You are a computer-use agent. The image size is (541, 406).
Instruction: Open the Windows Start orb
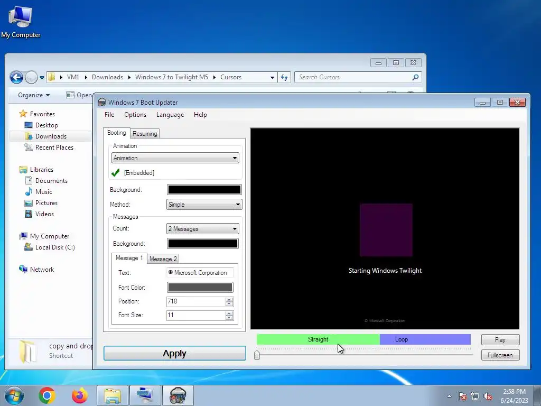(x=14, y=395)
